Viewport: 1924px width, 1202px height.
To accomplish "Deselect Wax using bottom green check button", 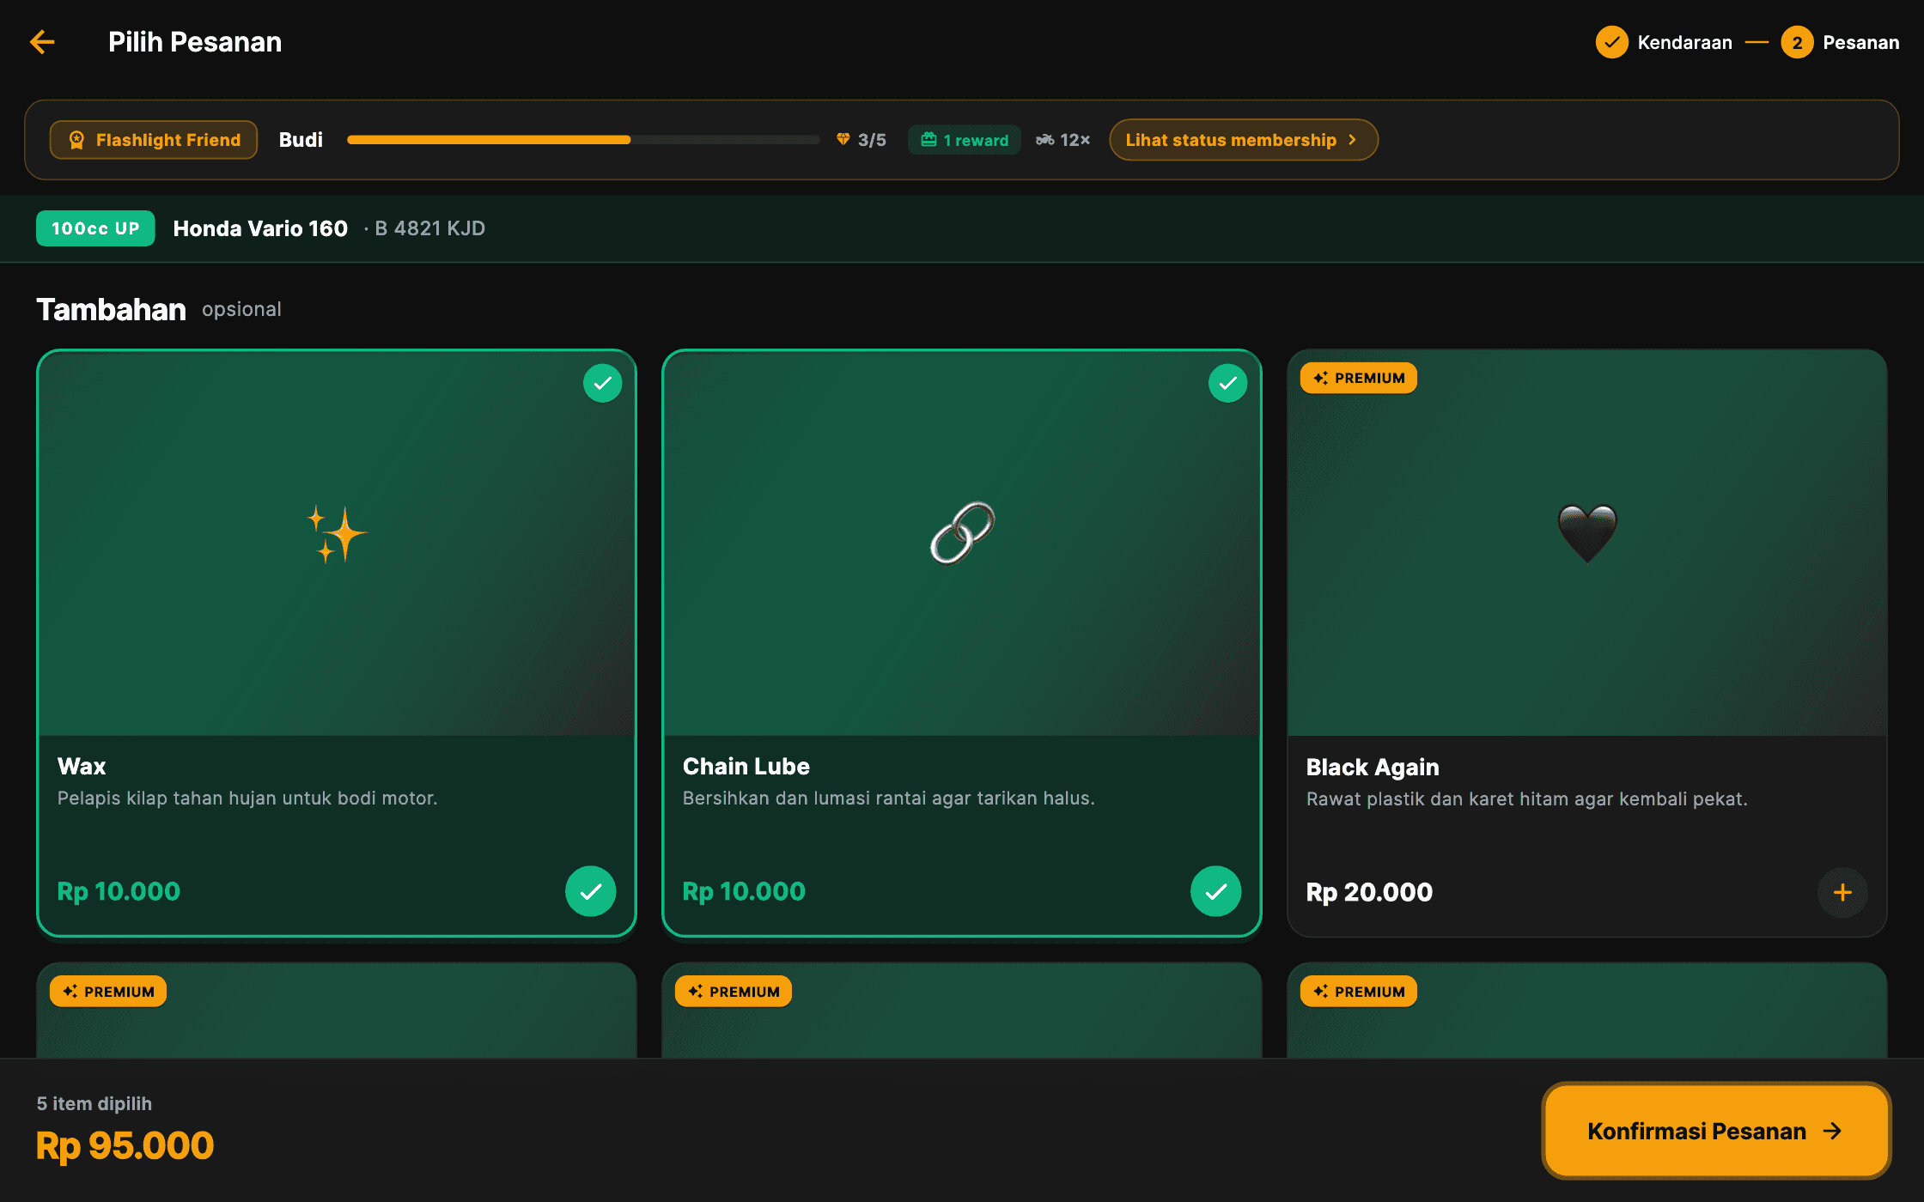I will click(591, 891).
